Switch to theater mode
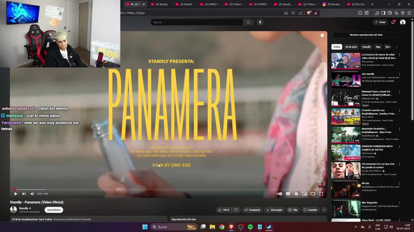 pyautogui.click(x=313, y=194)
